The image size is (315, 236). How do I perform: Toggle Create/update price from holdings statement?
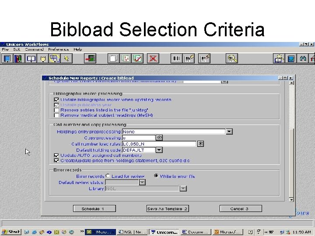point(56,160)
